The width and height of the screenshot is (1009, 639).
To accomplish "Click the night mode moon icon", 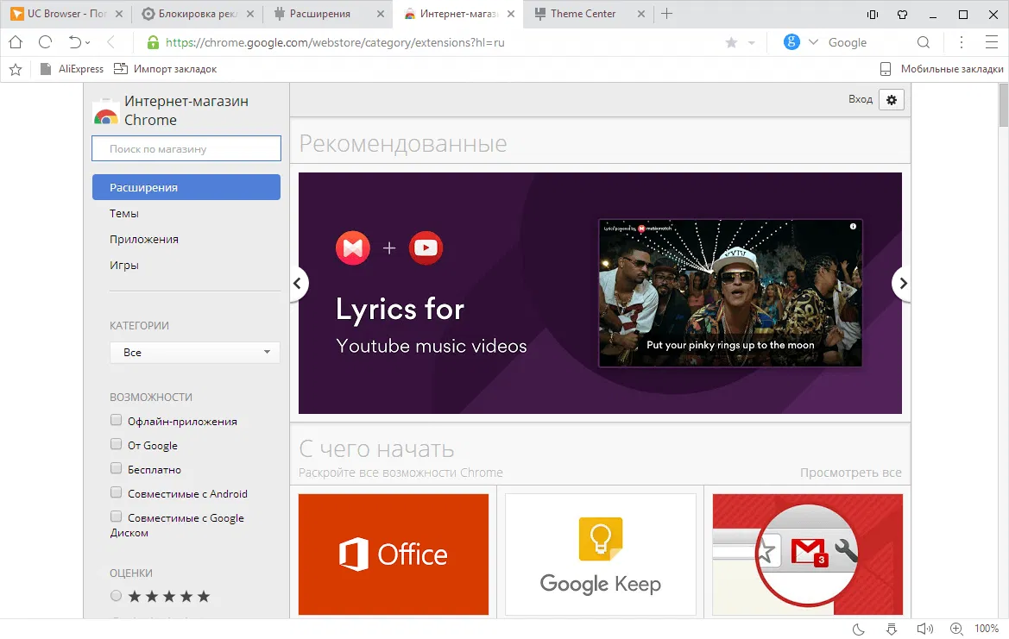I will point(859,629).
